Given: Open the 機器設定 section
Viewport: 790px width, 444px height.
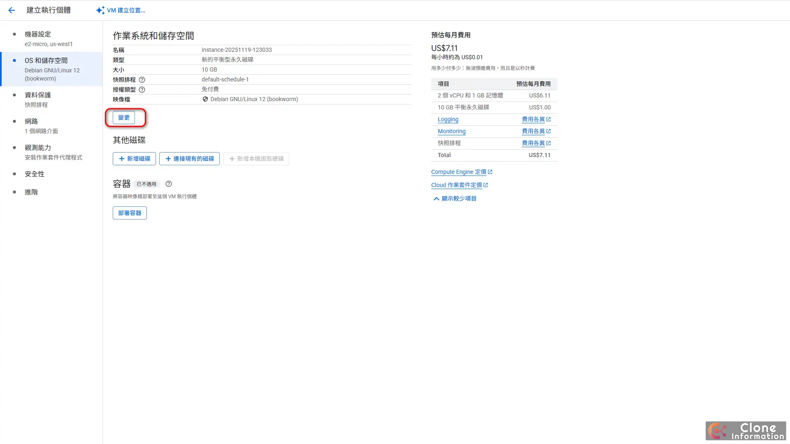Looking at the screenshot, I should (x=38, y=35).
